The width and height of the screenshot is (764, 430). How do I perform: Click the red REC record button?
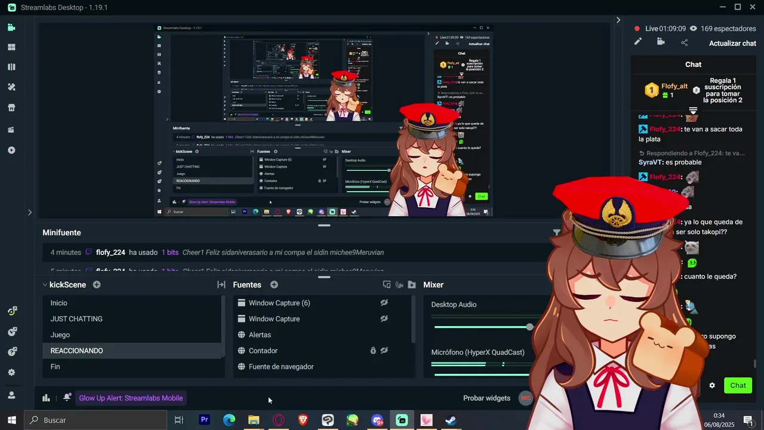[526, 398]
